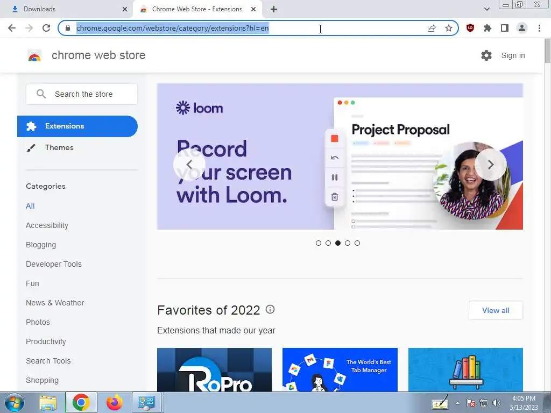Select the fifth carousel dot
The height and width of the screenshot is (413, 551).
(x=357, y=243)
